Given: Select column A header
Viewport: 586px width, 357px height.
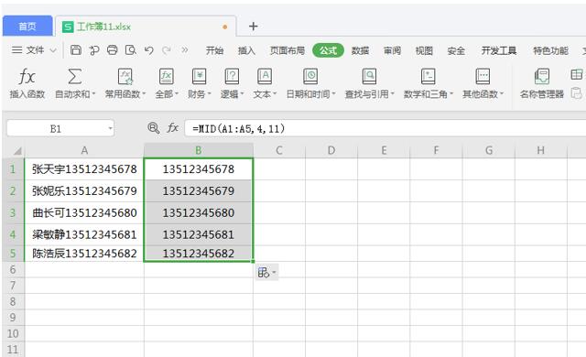Looking at the screenshot, I should (x=84, y=150).
